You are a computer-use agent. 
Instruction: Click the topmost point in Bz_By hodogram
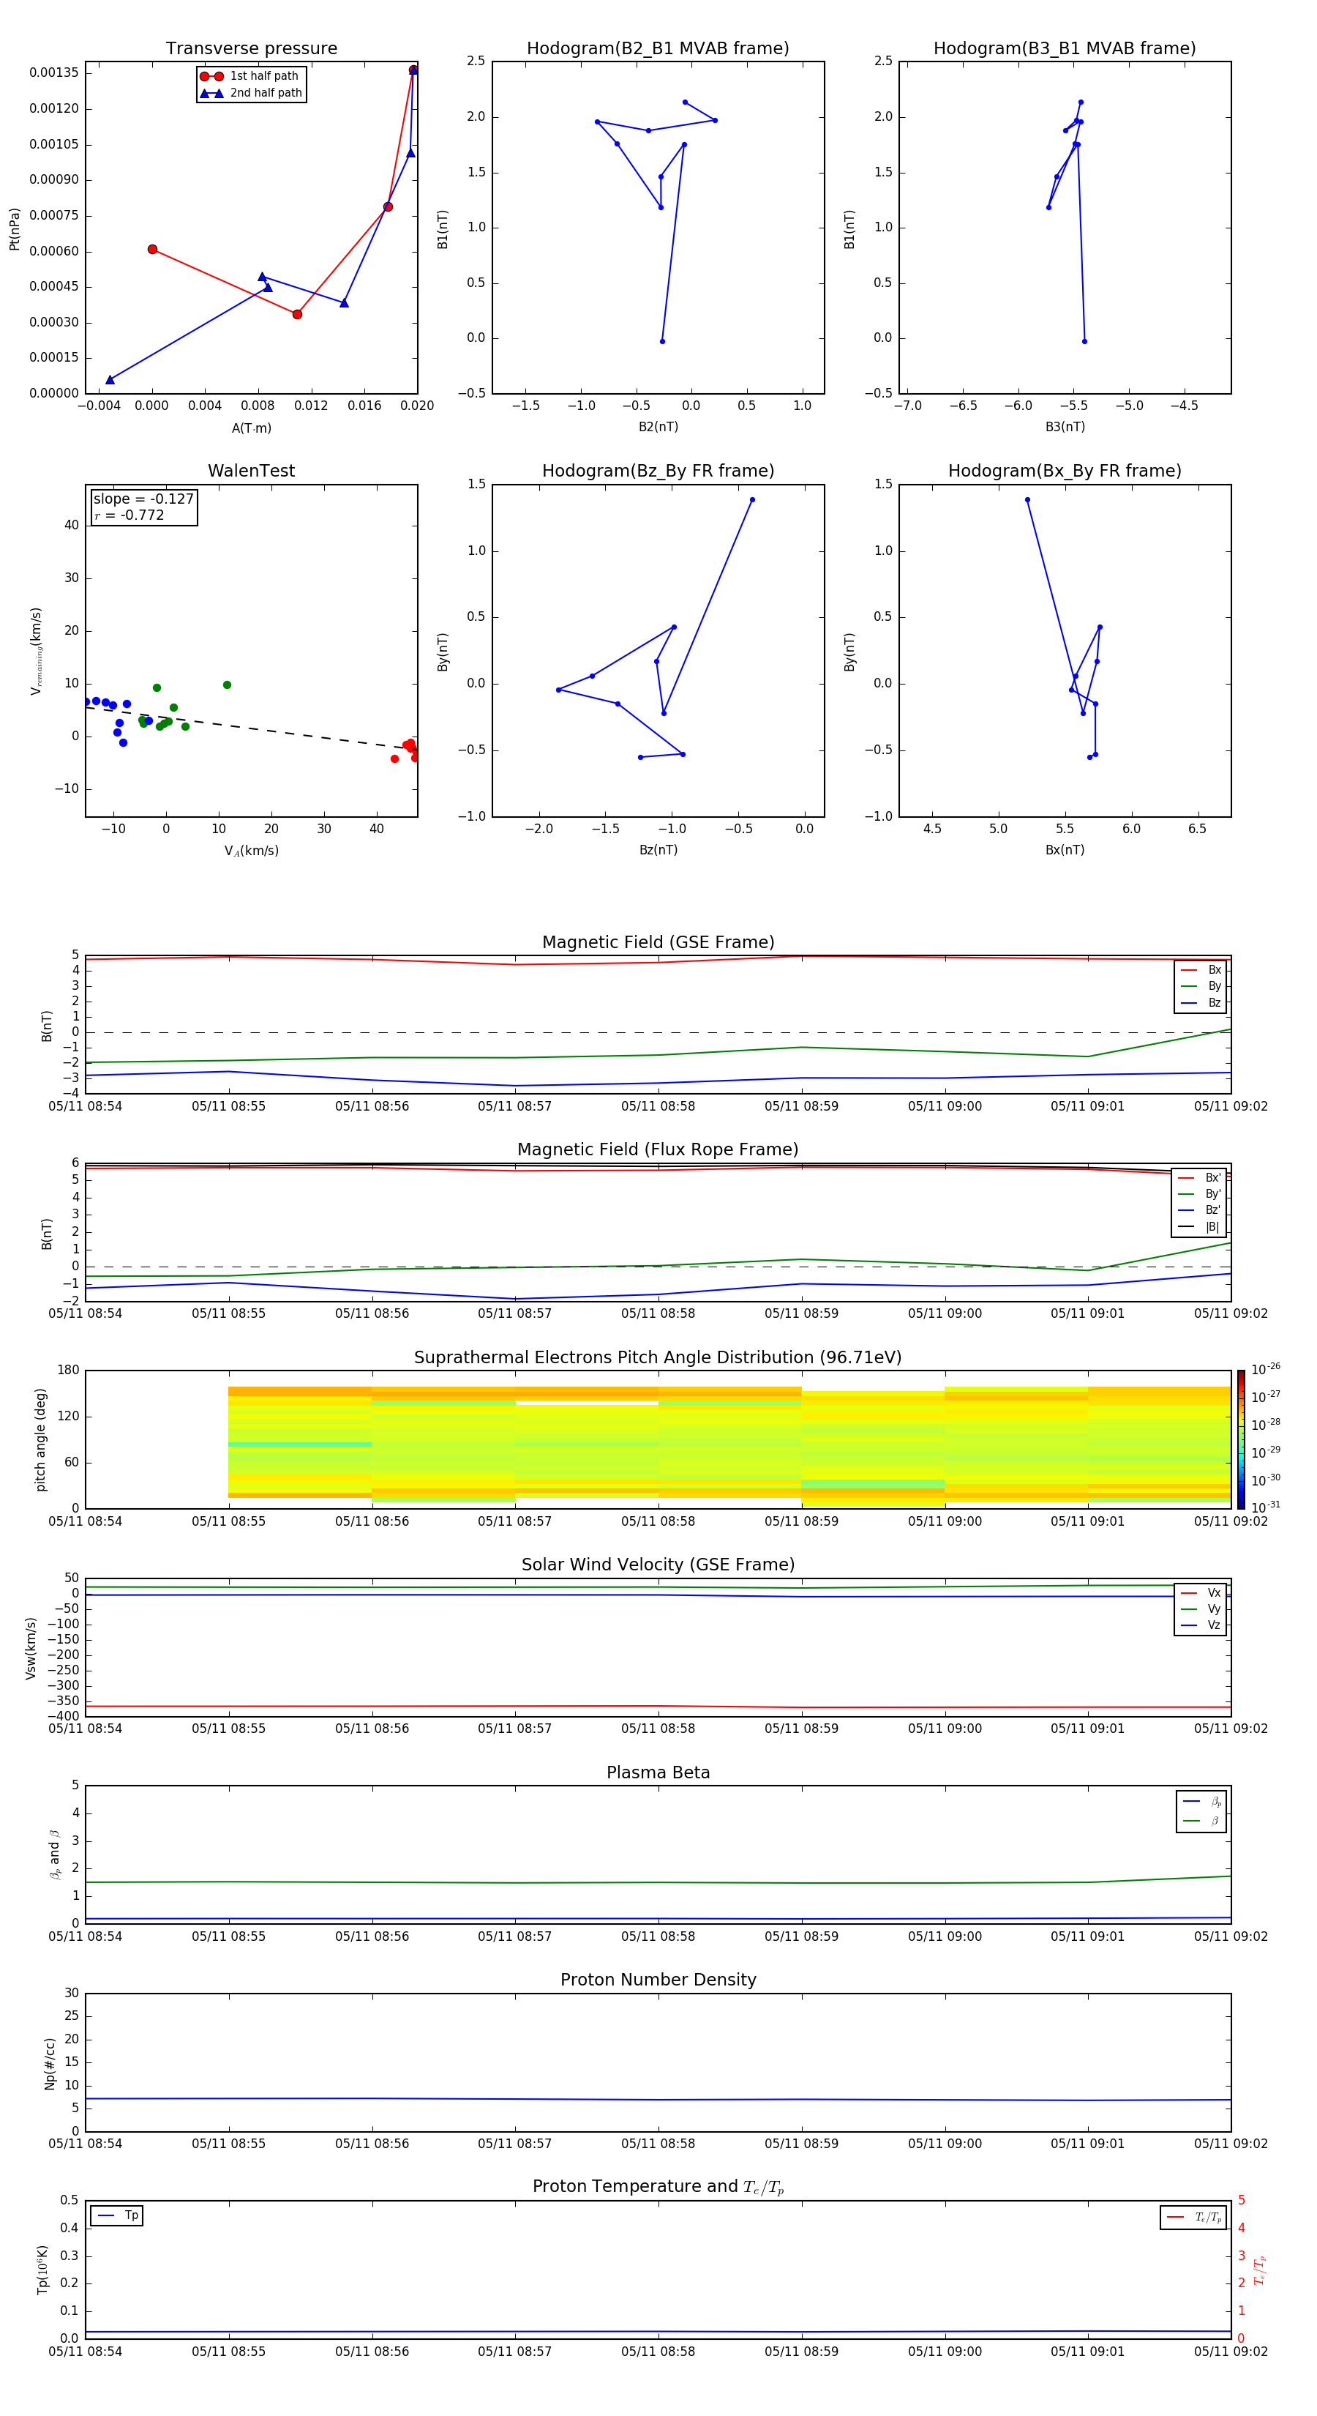pos(751,500)
